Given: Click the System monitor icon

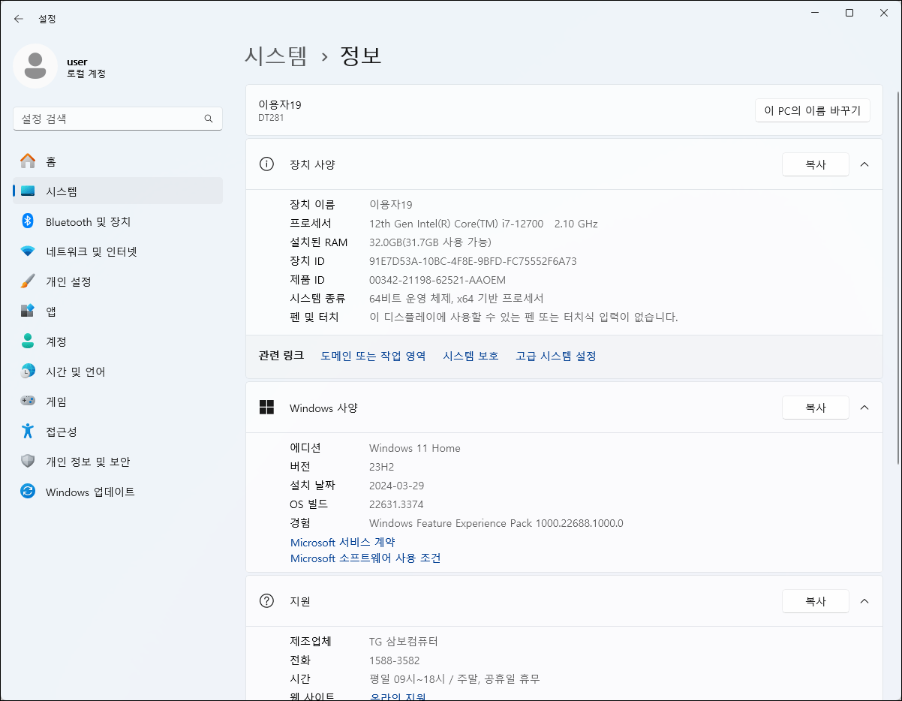Looking at the screenshot, I should tap(28, 191).
